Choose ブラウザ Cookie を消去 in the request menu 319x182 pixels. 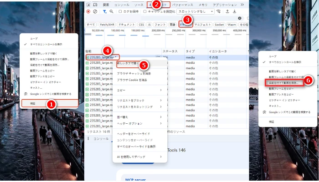132,80
